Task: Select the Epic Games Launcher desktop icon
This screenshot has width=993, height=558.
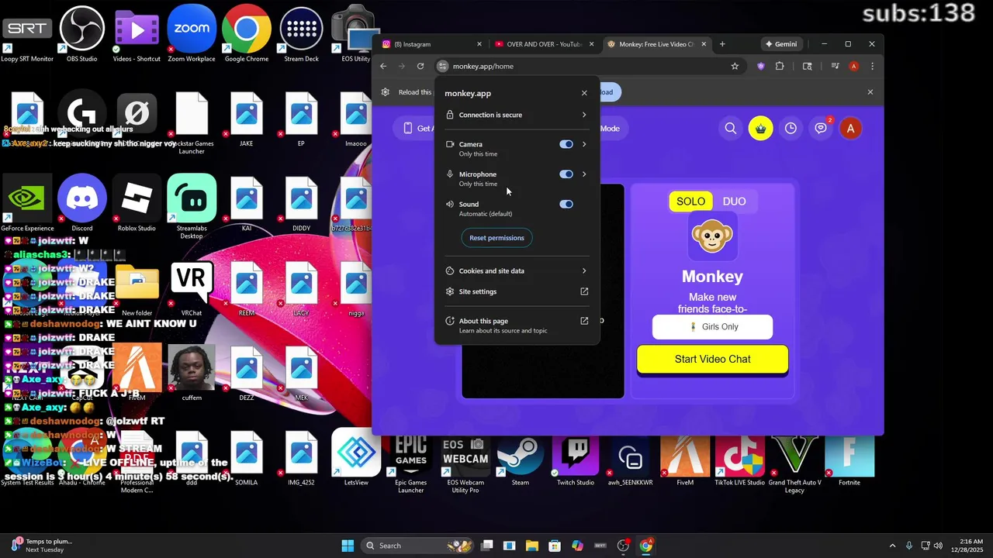Action: (x=410, y=463)
